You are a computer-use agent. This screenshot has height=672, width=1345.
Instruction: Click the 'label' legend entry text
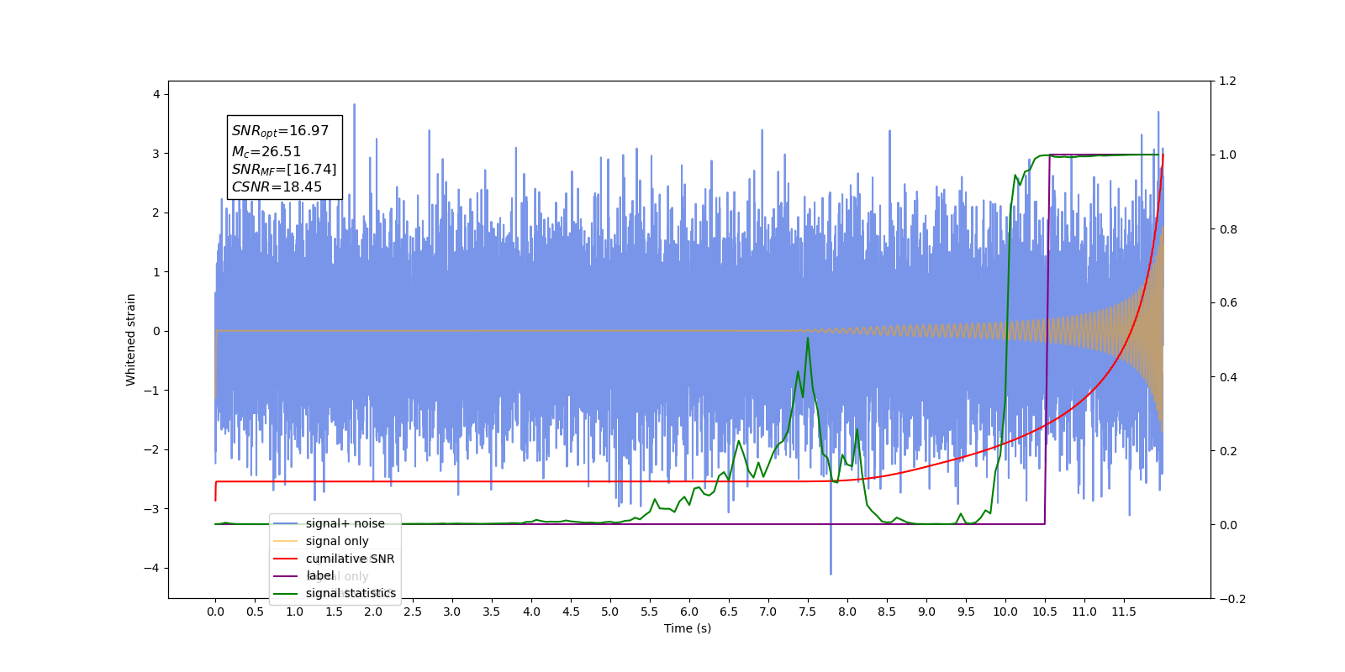click(320, 575)
